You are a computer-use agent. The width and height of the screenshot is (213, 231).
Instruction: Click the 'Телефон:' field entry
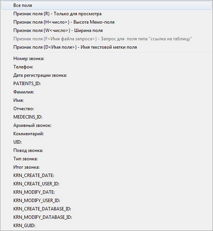[x=106, y=67]
